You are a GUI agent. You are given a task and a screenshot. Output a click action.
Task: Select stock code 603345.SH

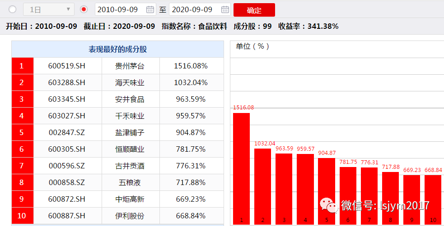[66, 99]
